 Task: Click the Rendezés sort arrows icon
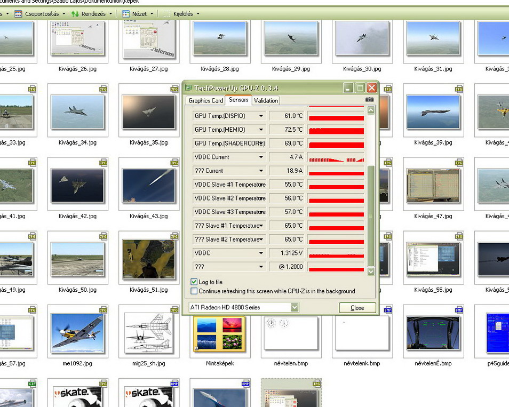[75, 14]
